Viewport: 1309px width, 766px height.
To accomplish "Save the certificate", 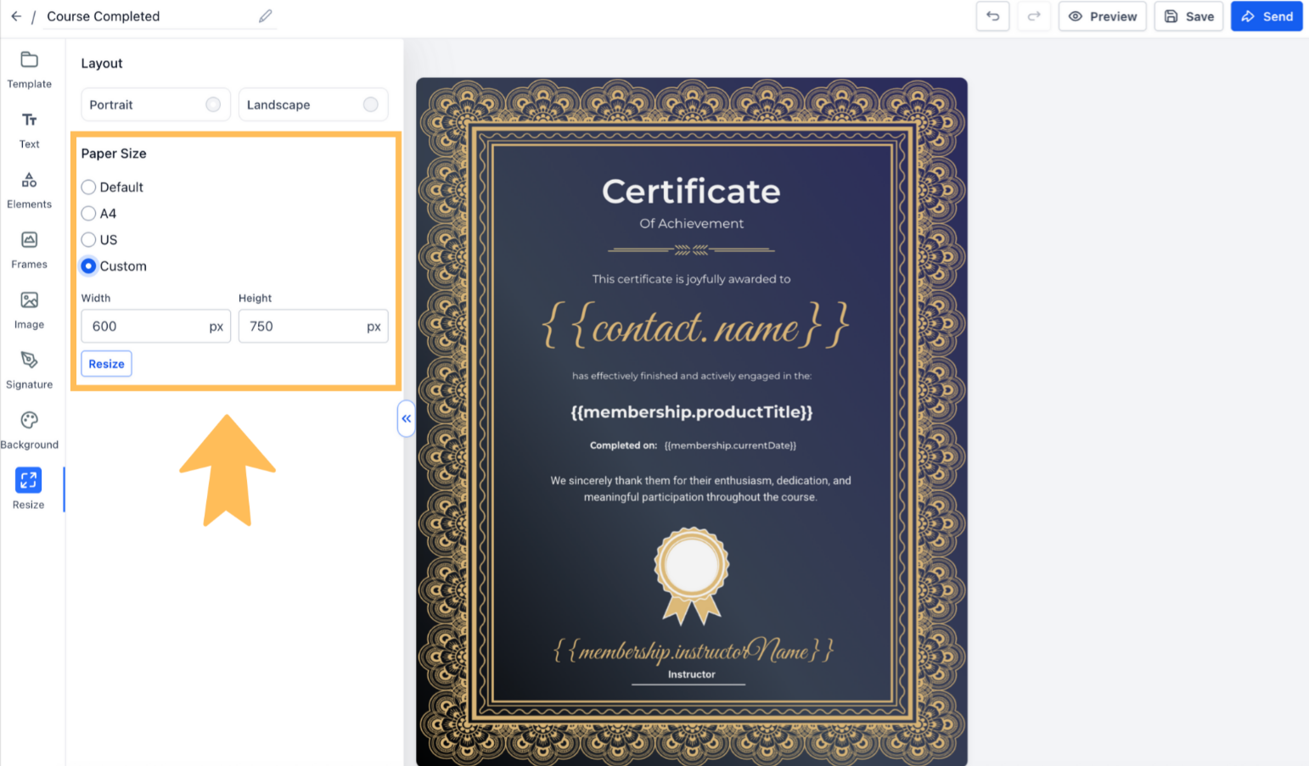I will (1188, 16).
